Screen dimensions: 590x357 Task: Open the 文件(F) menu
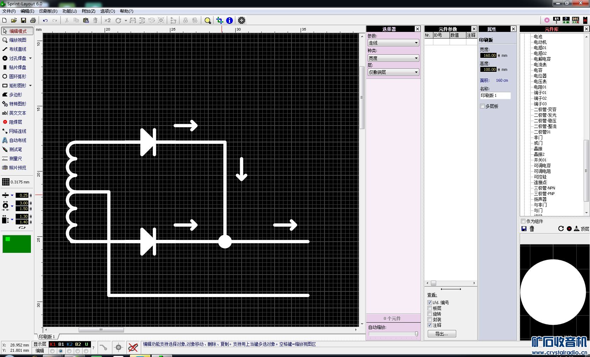pyautogui.click(x=9, y=11)
